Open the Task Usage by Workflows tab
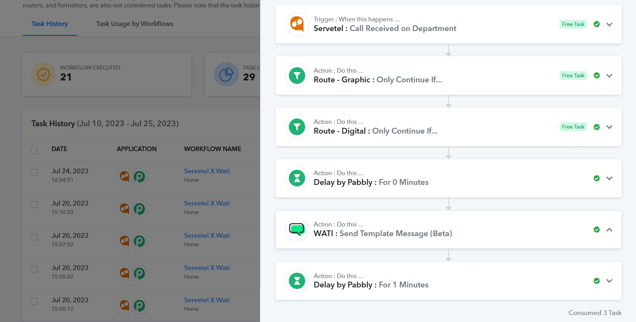Viewport: 636px width, 322px height. (135, 24)
